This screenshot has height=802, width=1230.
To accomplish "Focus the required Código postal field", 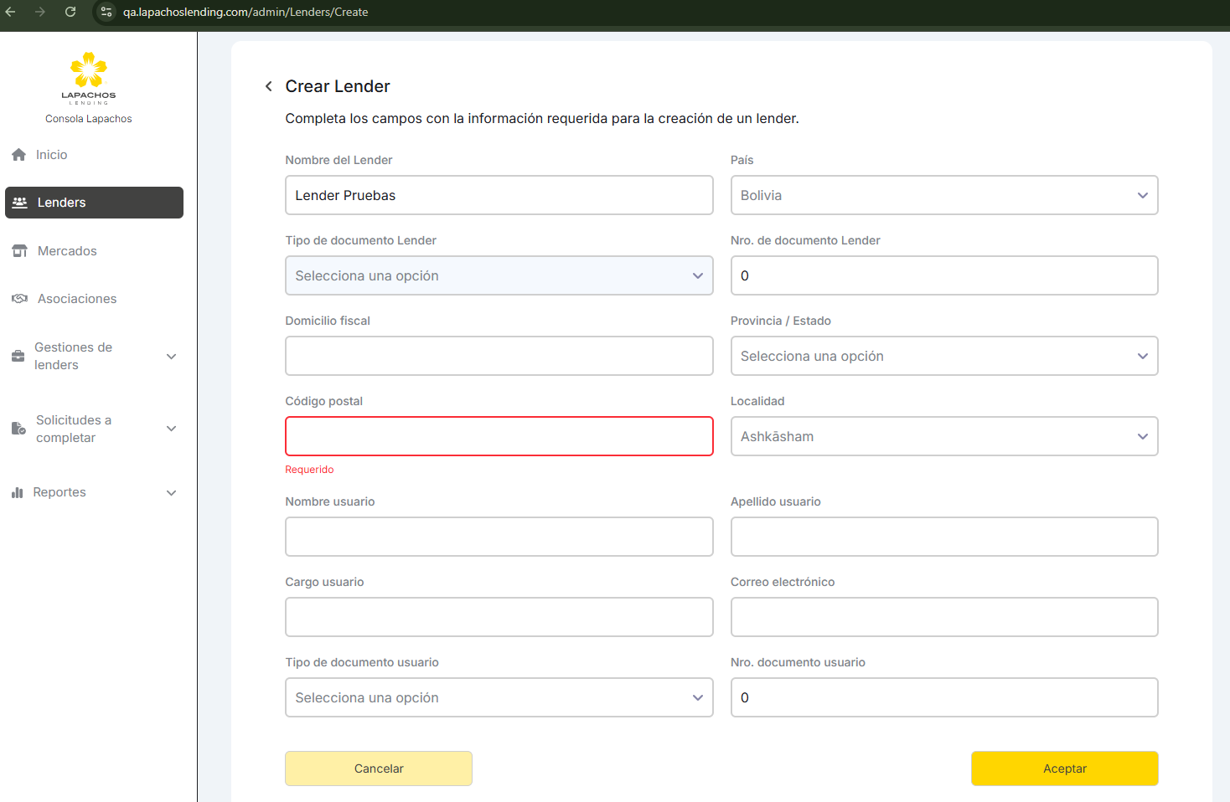I will (499, 436).
